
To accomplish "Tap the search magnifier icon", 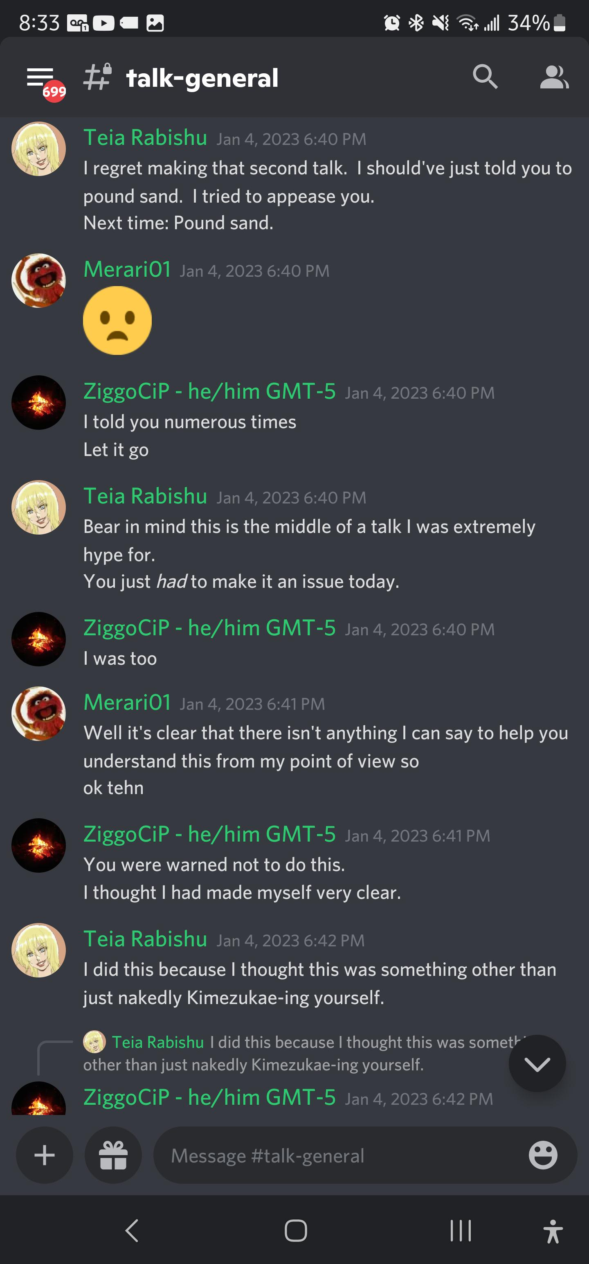I will [485, 77].
